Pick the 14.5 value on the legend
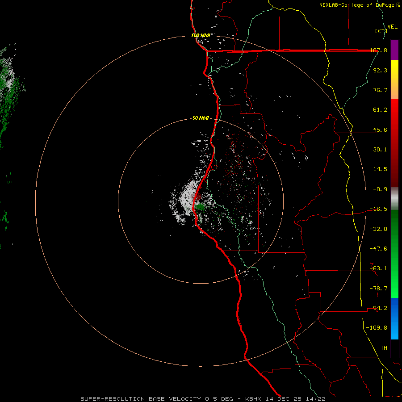Viewport: 402px width, 402px height. (380, 169)
